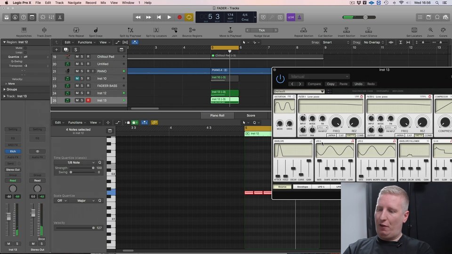
Task: Open tracks area Functions menu
Action: [87, 42]
